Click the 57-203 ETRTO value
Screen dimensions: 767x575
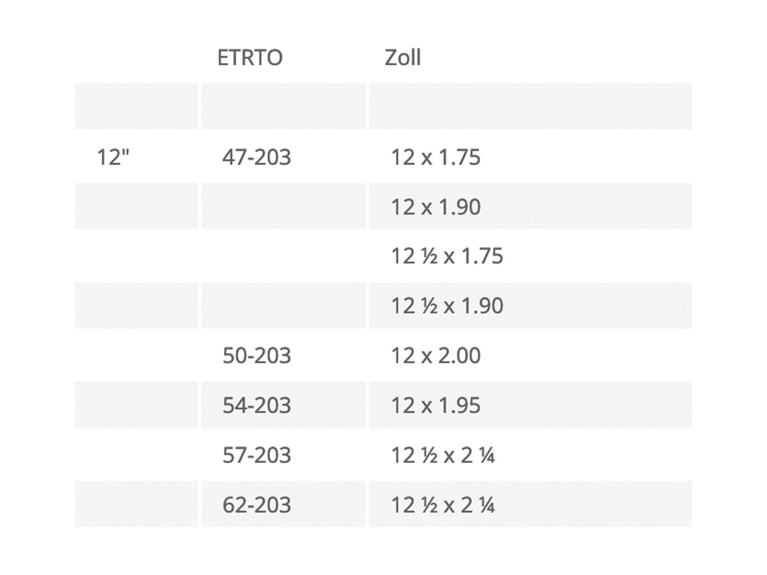(256, 455)
